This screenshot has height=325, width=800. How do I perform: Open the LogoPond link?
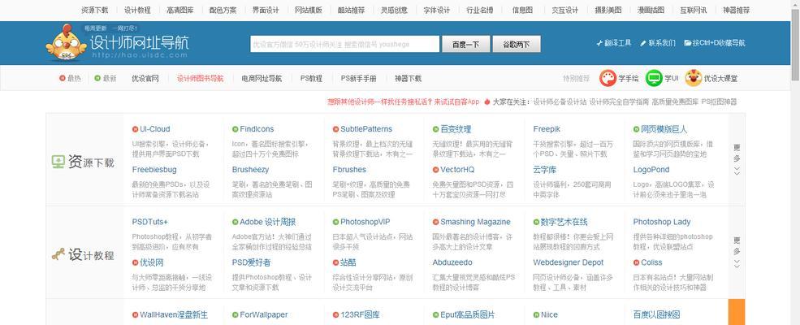[x=651, y=169]
